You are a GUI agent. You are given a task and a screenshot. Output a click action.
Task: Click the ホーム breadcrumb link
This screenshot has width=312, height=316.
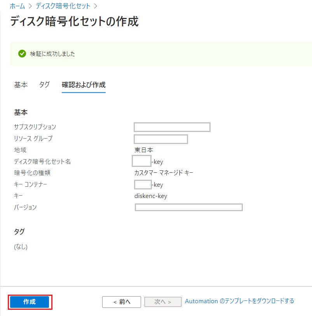(17, 6)
